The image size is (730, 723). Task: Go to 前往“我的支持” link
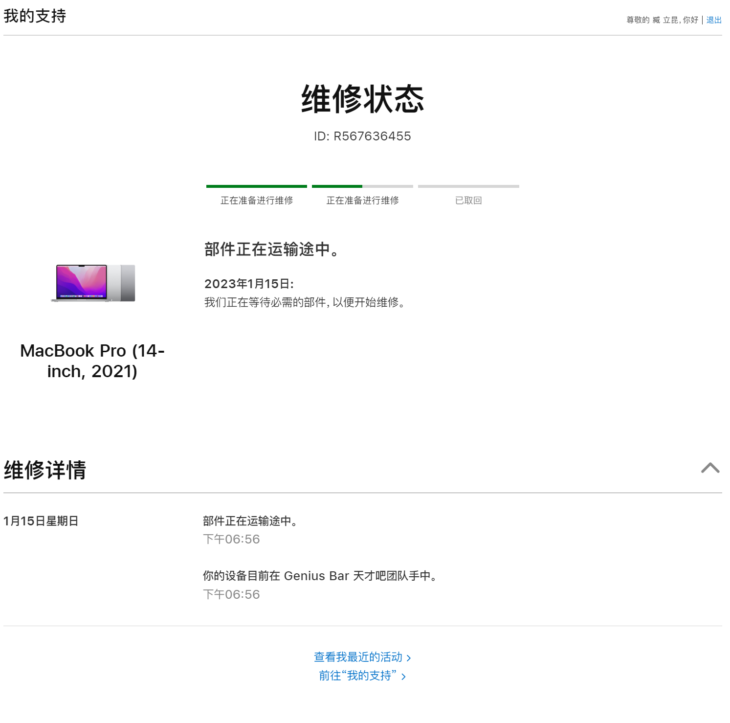(357, 676)
